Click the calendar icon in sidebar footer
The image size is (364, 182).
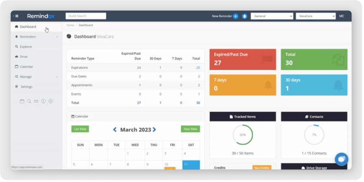click(x=22, y=101)
